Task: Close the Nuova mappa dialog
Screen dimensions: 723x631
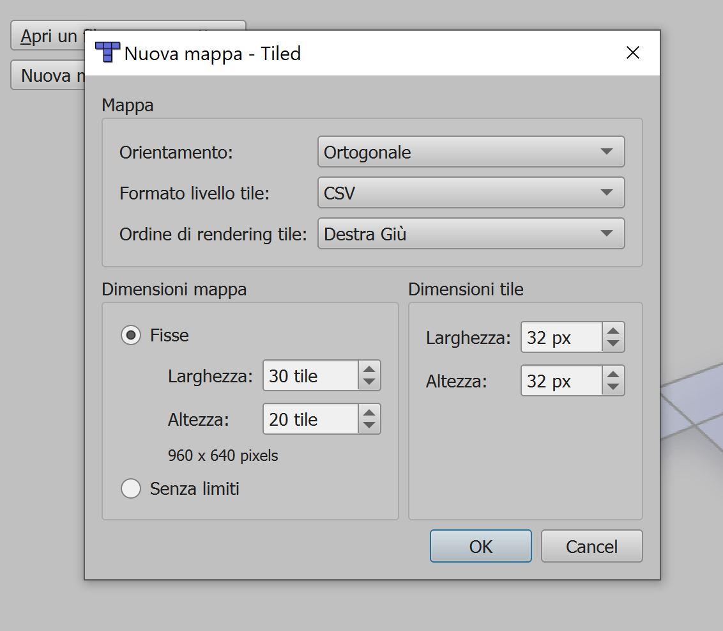Action: (632, 52)
